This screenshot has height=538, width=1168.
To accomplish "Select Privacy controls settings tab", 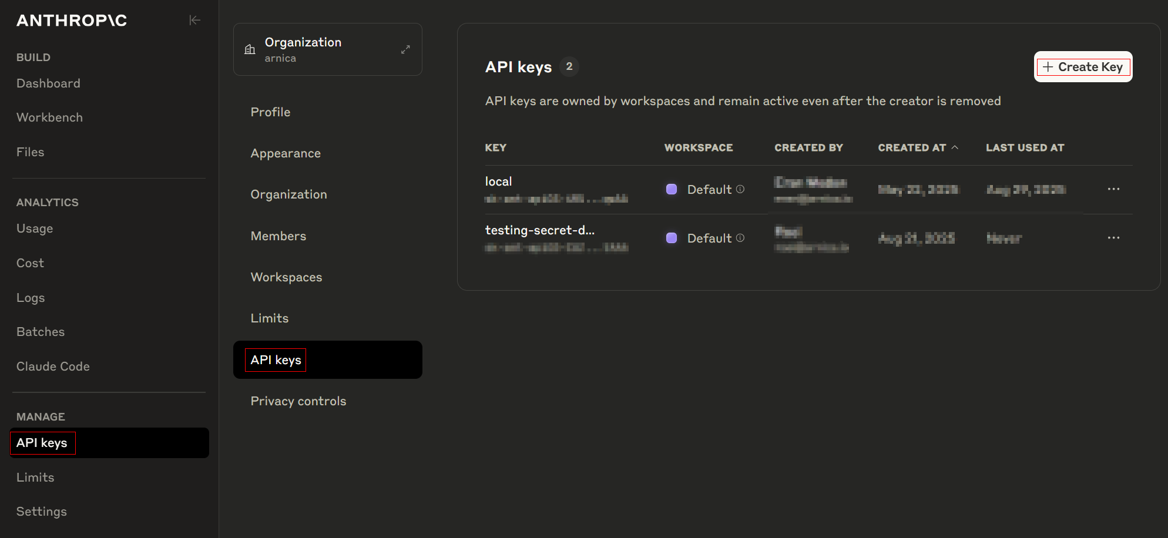I will click(x=298, y=401).
